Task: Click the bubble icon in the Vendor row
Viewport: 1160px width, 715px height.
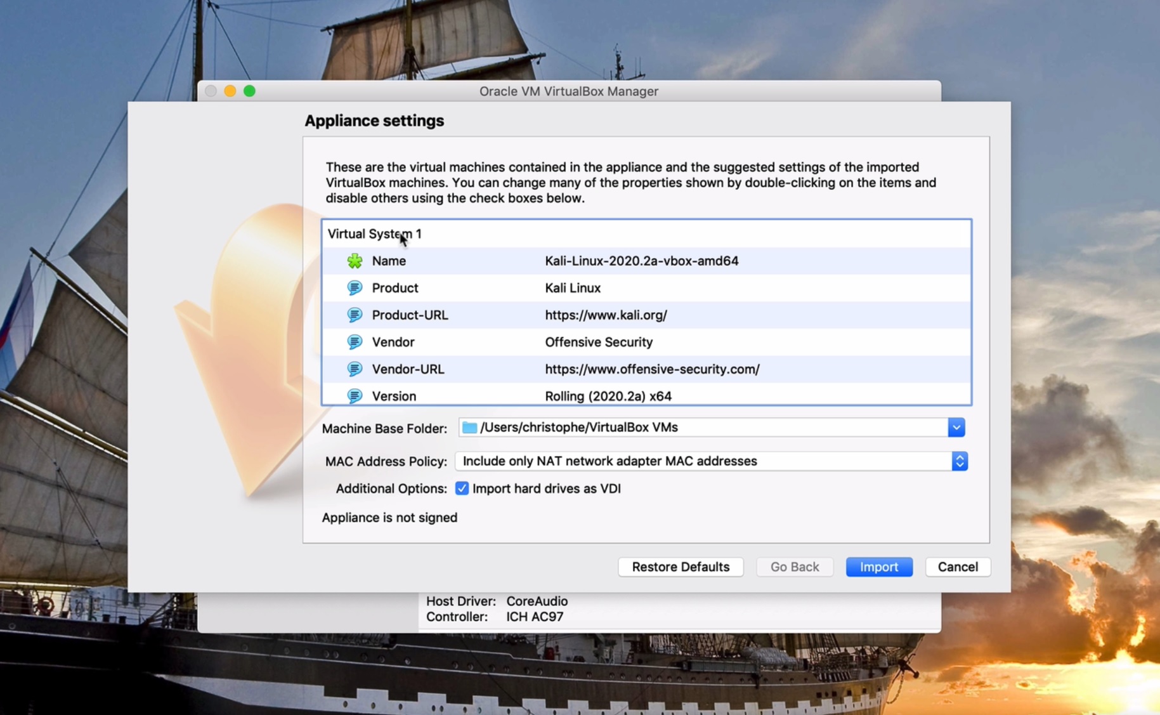Action: [355, 342]
